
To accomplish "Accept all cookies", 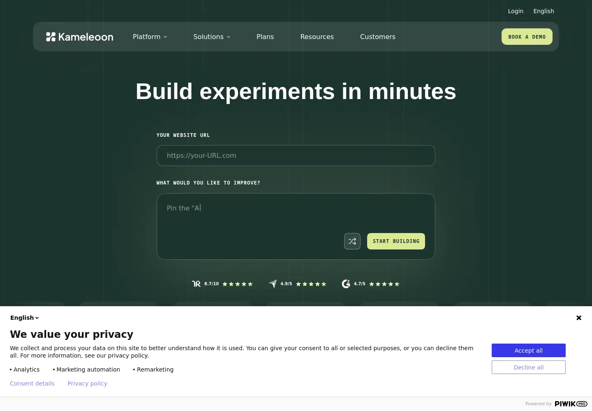I will tap(529, 351).
